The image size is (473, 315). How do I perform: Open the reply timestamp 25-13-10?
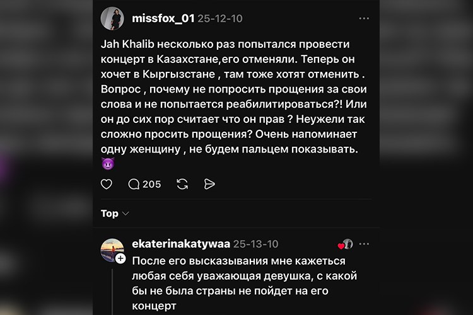click(x=255, y=244)
